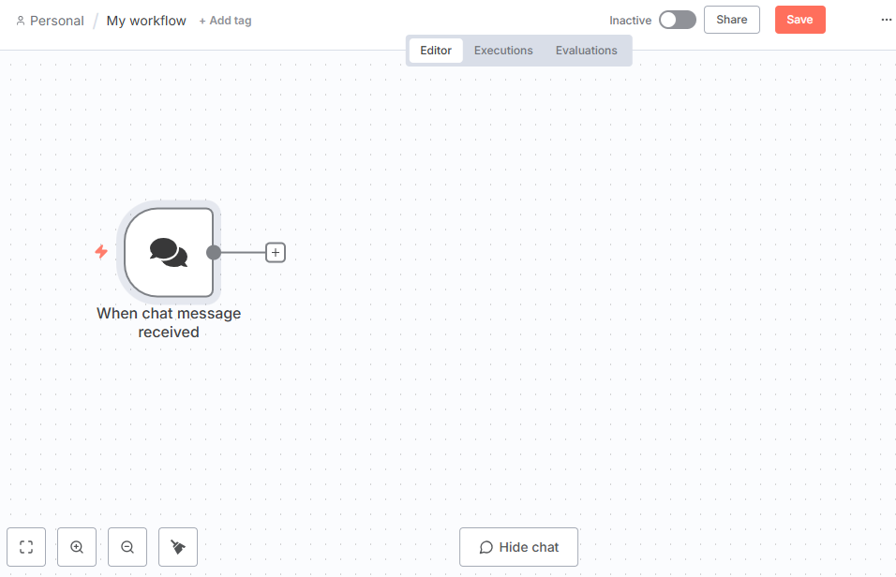Tidy up nodes with the broom icon
The height and width of the screenshot is (577, 896).
178,547
